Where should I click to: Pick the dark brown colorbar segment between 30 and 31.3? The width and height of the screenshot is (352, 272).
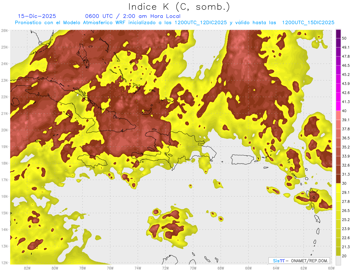click(338, 179)
